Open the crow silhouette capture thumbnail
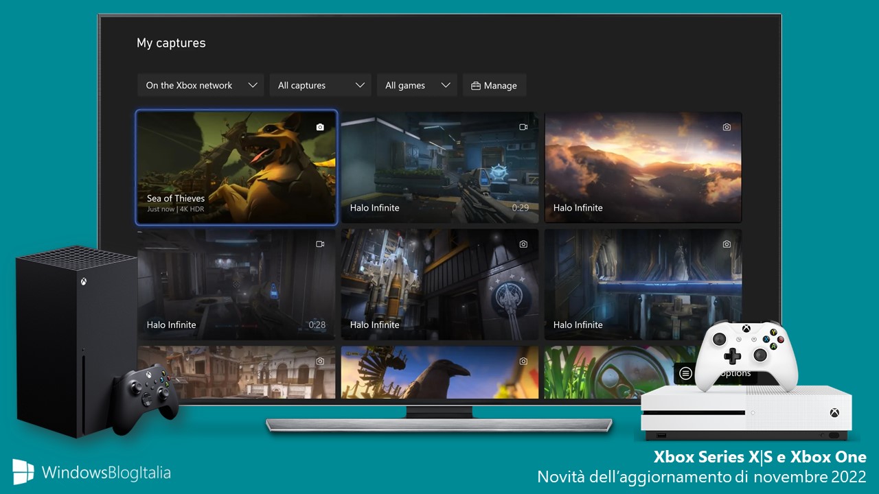This screenshot has width=879, height=494. [x=439, y=373]
